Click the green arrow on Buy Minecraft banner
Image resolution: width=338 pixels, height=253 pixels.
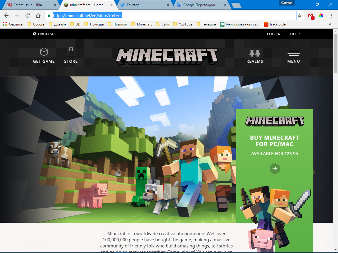point(275,169)
